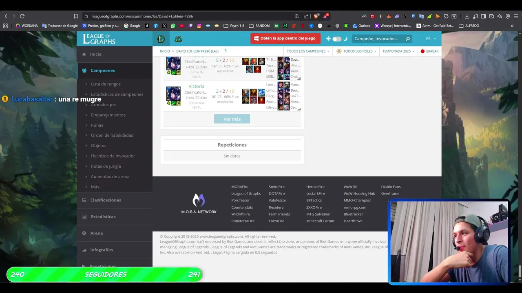Viewport: 522px width, 293px height.
Task: Open the TikTok bookmark icon
Action: tap(147, 26)
